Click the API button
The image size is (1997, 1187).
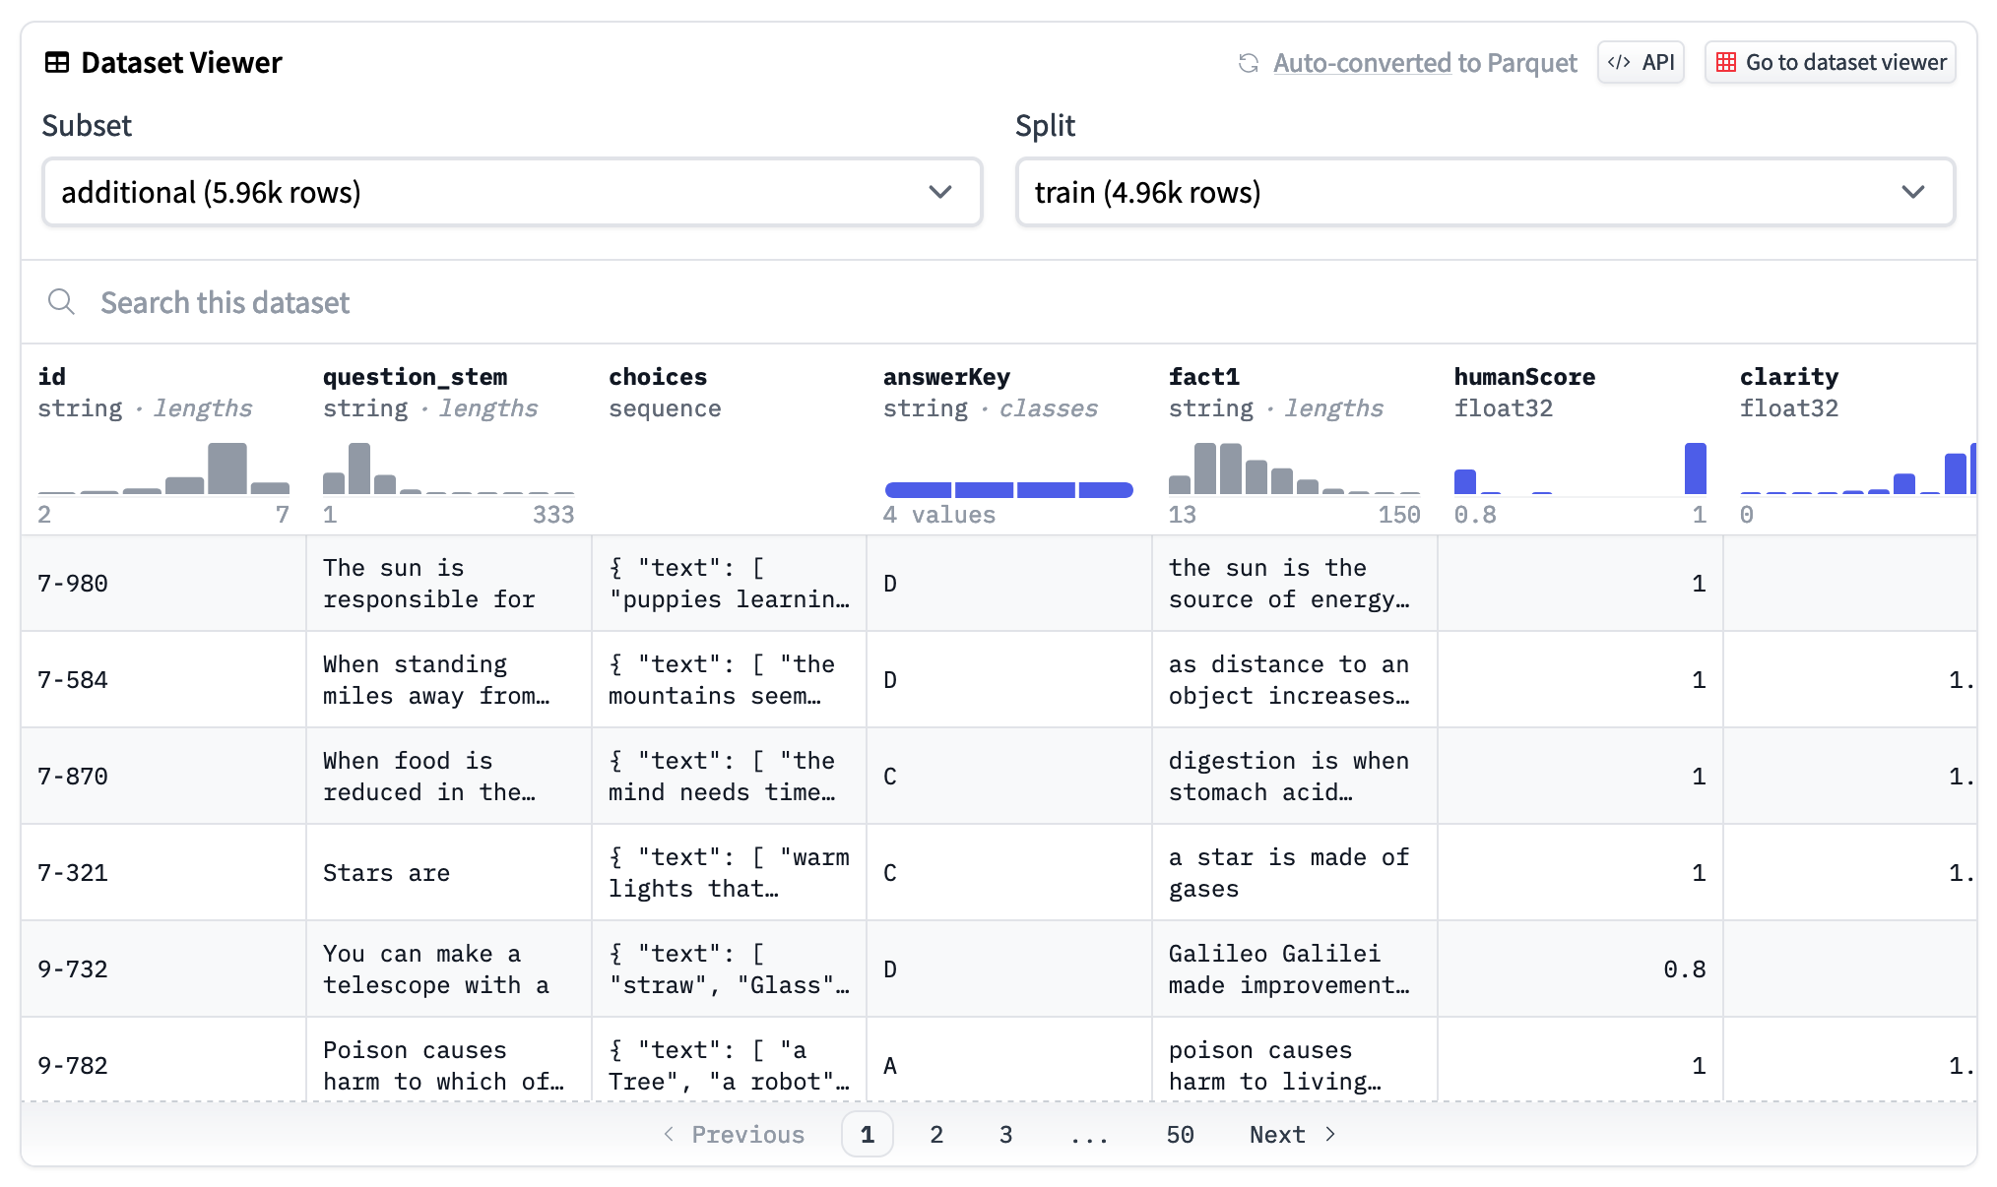point(1641,61)
